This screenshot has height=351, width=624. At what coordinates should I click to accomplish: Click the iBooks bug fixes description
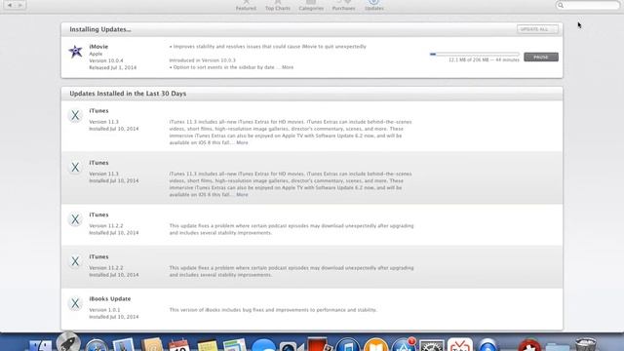pos(273,310)
